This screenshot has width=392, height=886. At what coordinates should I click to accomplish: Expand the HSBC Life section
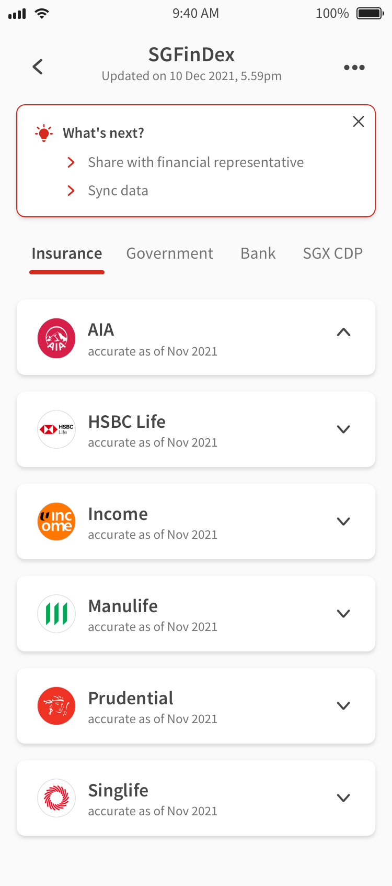343,429
